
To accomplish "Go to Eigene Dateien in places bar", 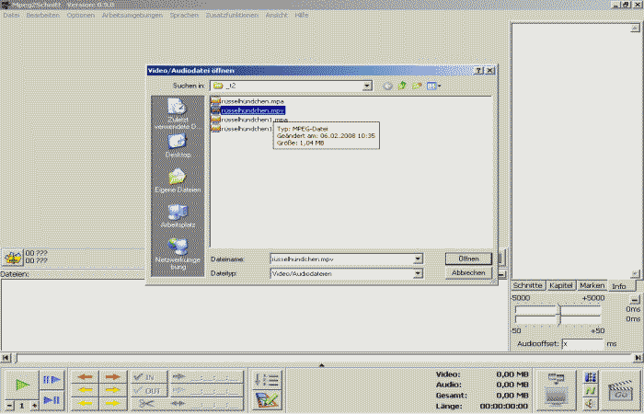I will click(178, 178).
